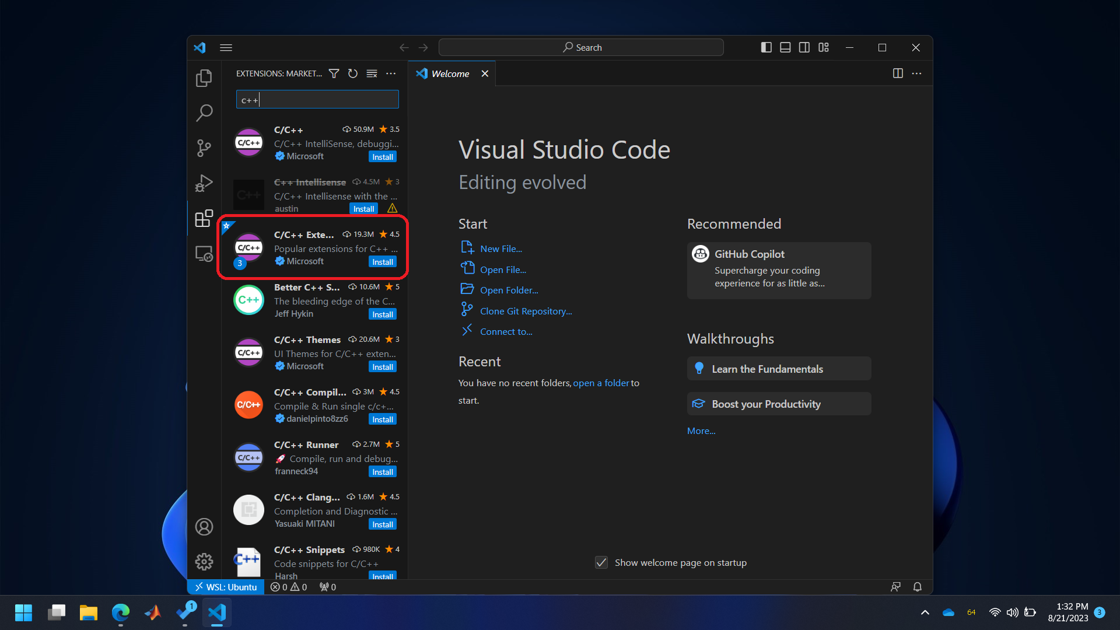Toggle the bottom panel layout button

click(785, 48)
